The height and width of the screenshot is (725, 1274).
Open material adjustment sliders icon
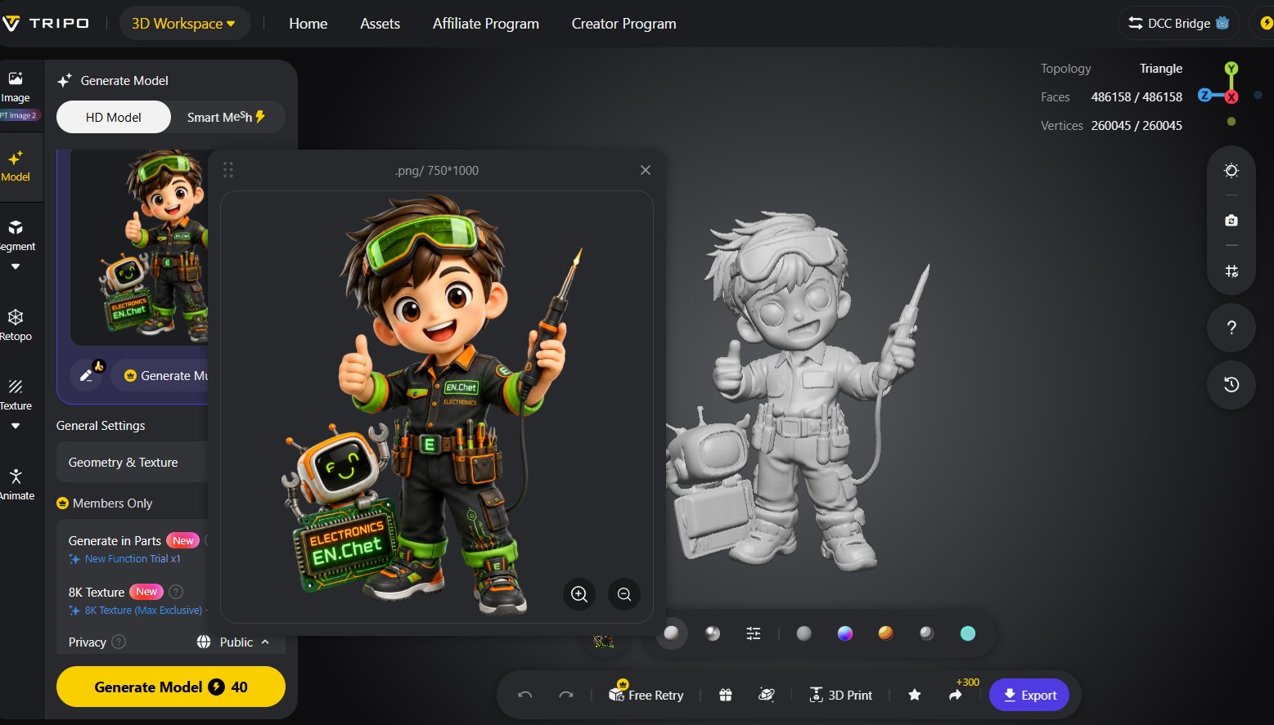(754, 633)
